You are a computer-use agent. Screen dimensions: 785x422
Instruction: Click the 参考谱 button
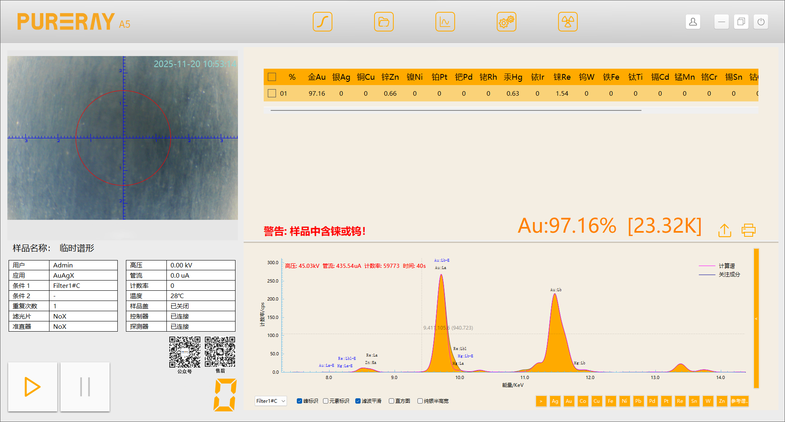(x=739, y=401)
